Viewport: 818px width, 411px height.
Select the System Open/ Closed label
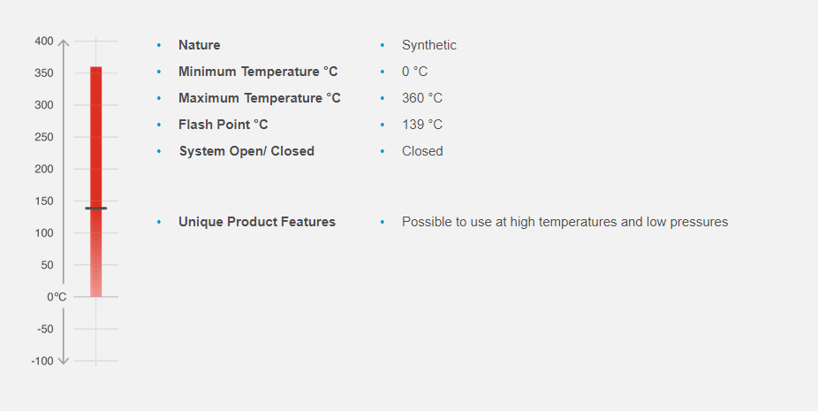(x=246, y=151)
